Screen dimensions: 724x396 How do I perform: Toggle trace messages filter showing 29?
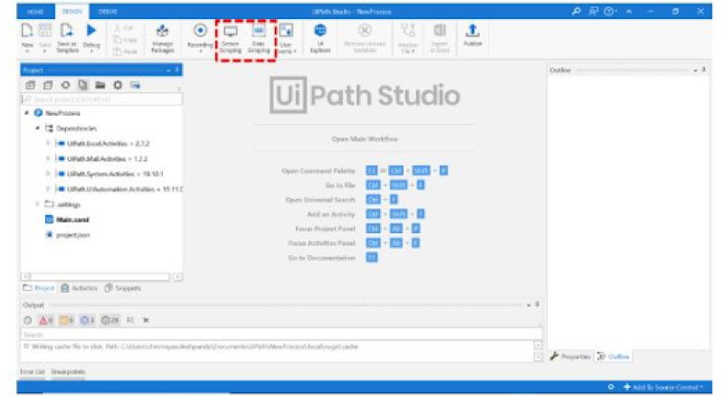pyautogui.click(x=110, y=320)
